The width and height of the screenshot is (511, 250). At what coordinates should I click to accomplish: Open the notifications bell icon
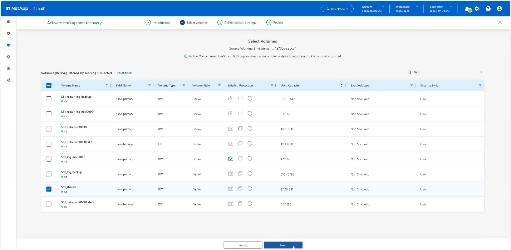(467, 9)
